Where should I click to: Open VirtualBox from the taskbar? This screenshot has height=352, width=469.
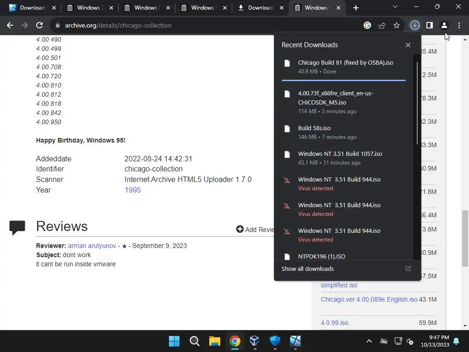pyautogui.click(x=255, y=341)
